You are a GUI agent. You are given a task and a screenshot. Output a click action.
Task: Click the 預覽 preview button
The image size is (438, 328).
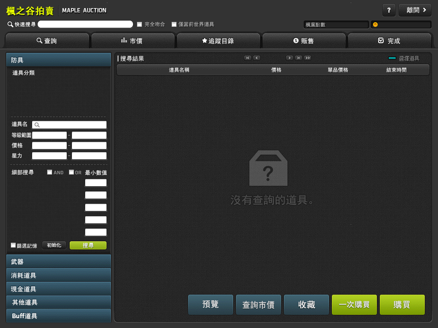coord(210,305)
